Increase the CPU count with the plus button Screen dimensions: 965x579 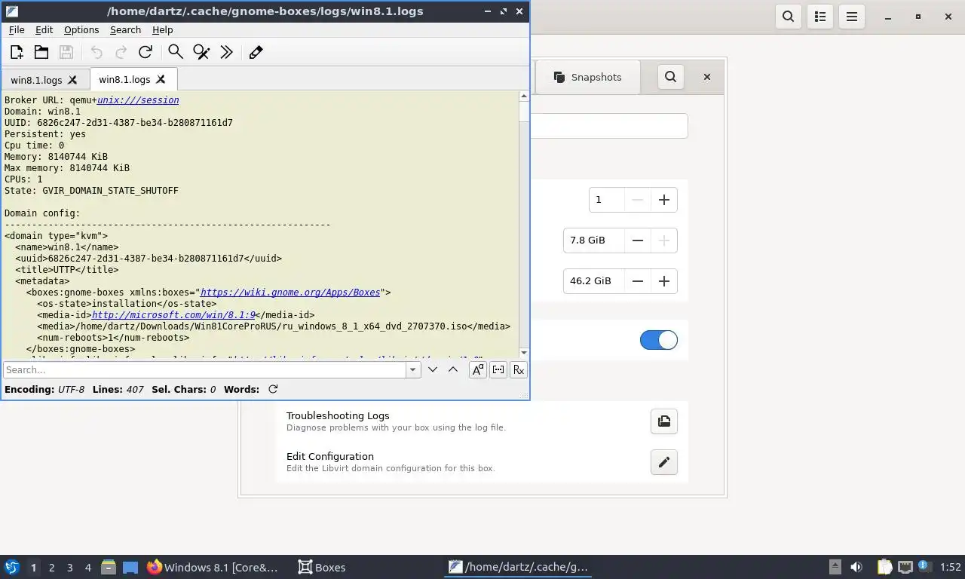664,200
